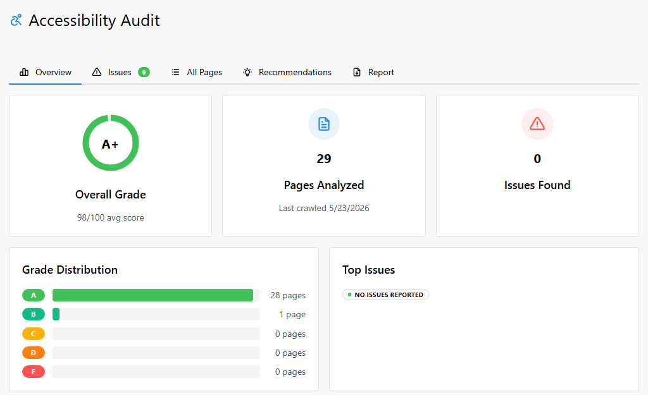Switch to the Issues tab
Screen dimensions: 648x395
[121, 73]
